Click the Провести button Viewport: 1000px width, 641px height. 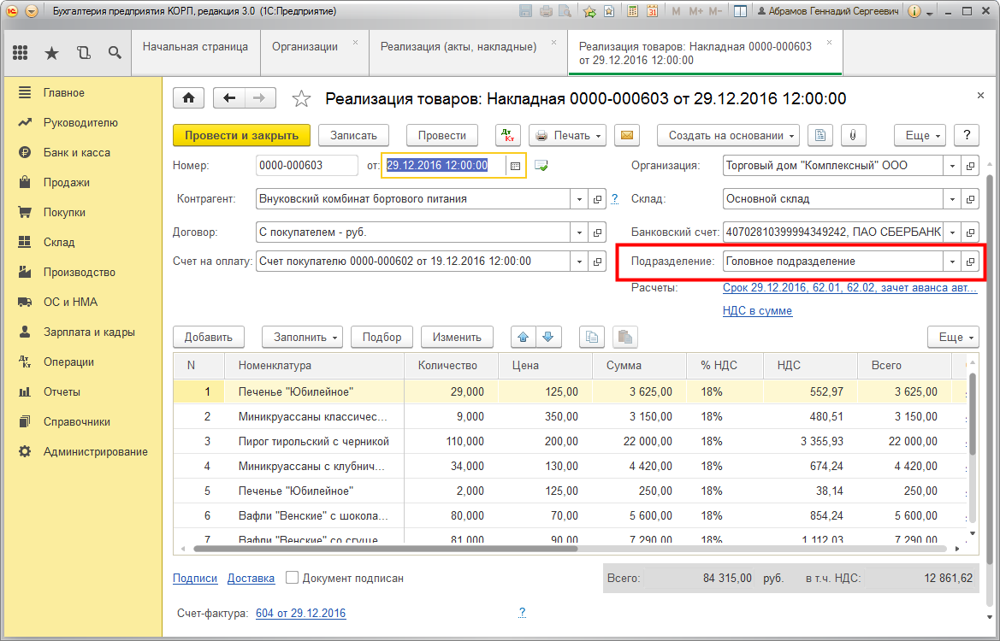442,135
